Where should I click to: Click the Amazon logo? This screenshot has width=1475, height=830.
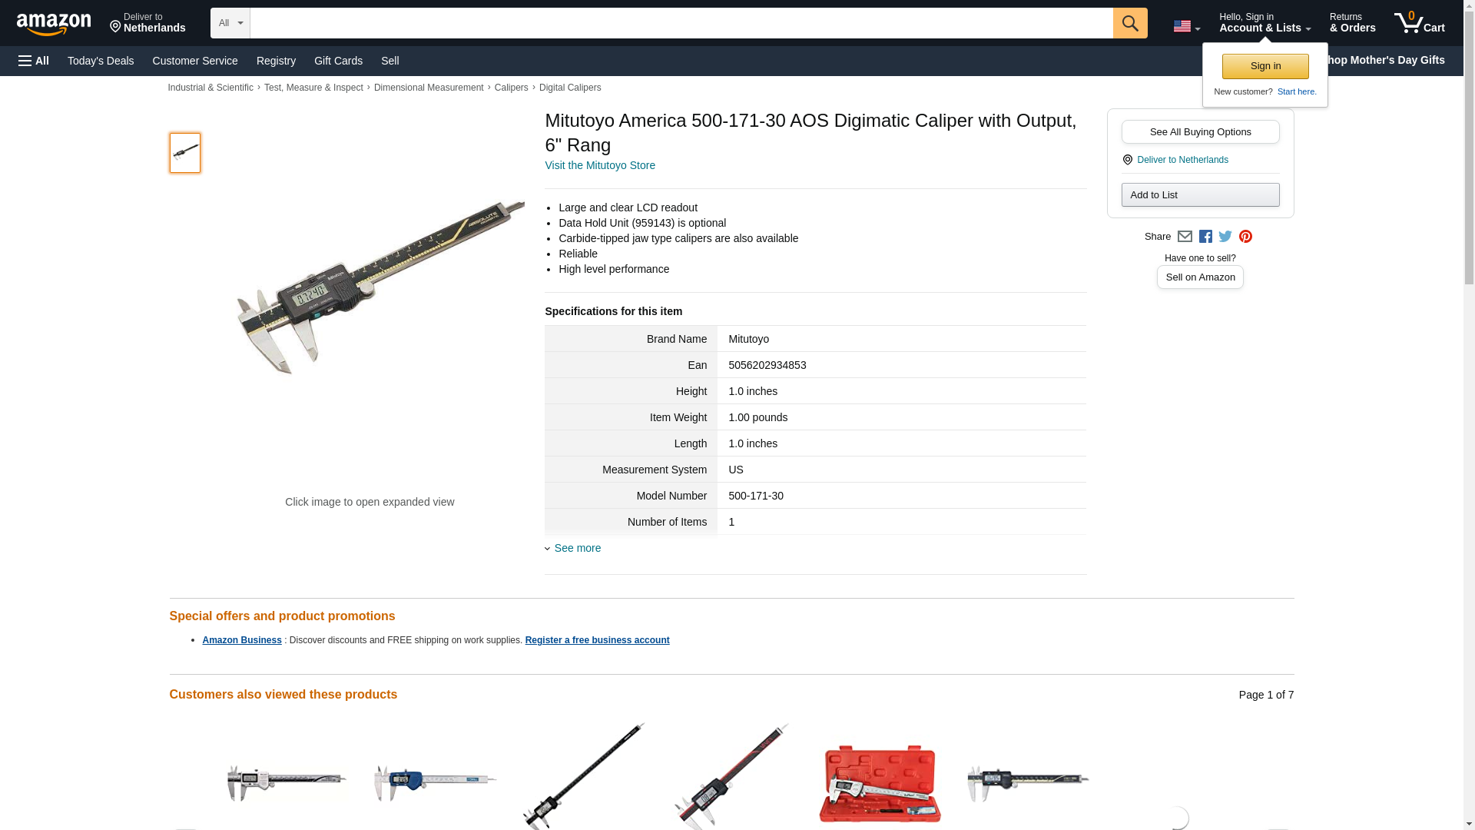(54, 24)
